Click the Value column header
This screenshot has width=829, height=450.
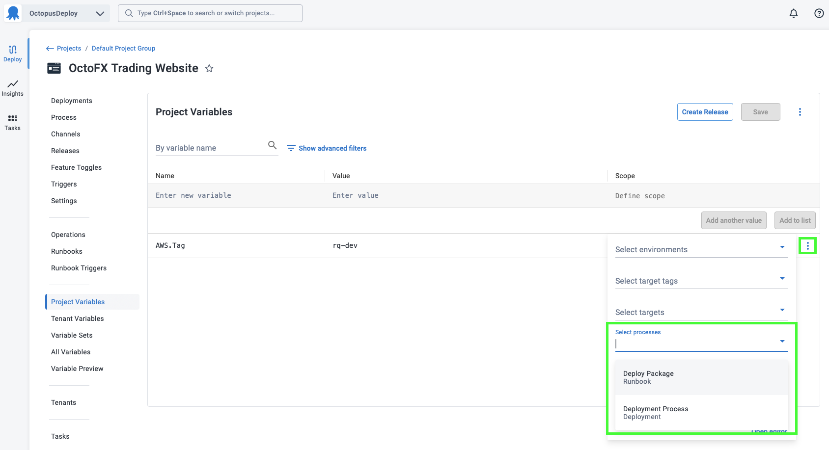tap(341, 176)
